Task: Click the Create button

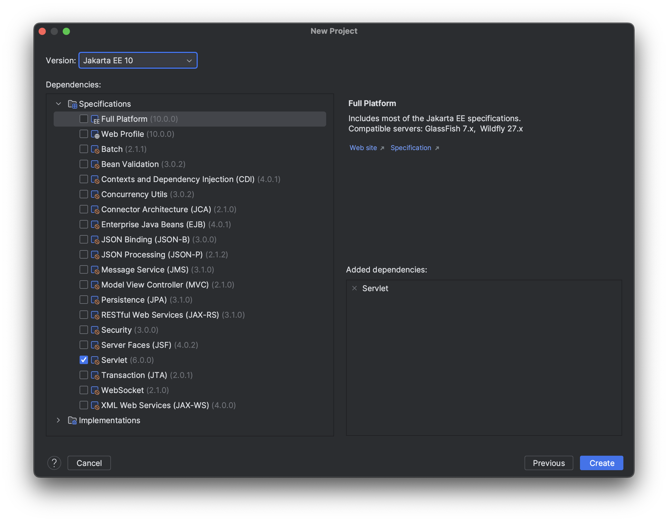Action: tap(601, 463)
